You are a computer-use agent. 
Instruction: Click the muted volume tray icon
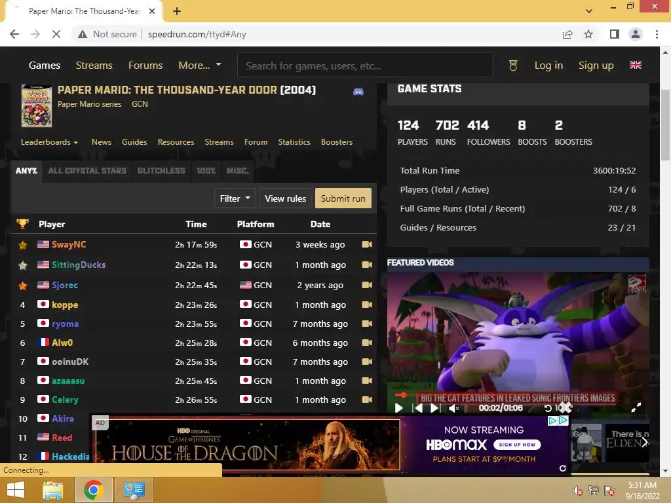pos(577,491)
